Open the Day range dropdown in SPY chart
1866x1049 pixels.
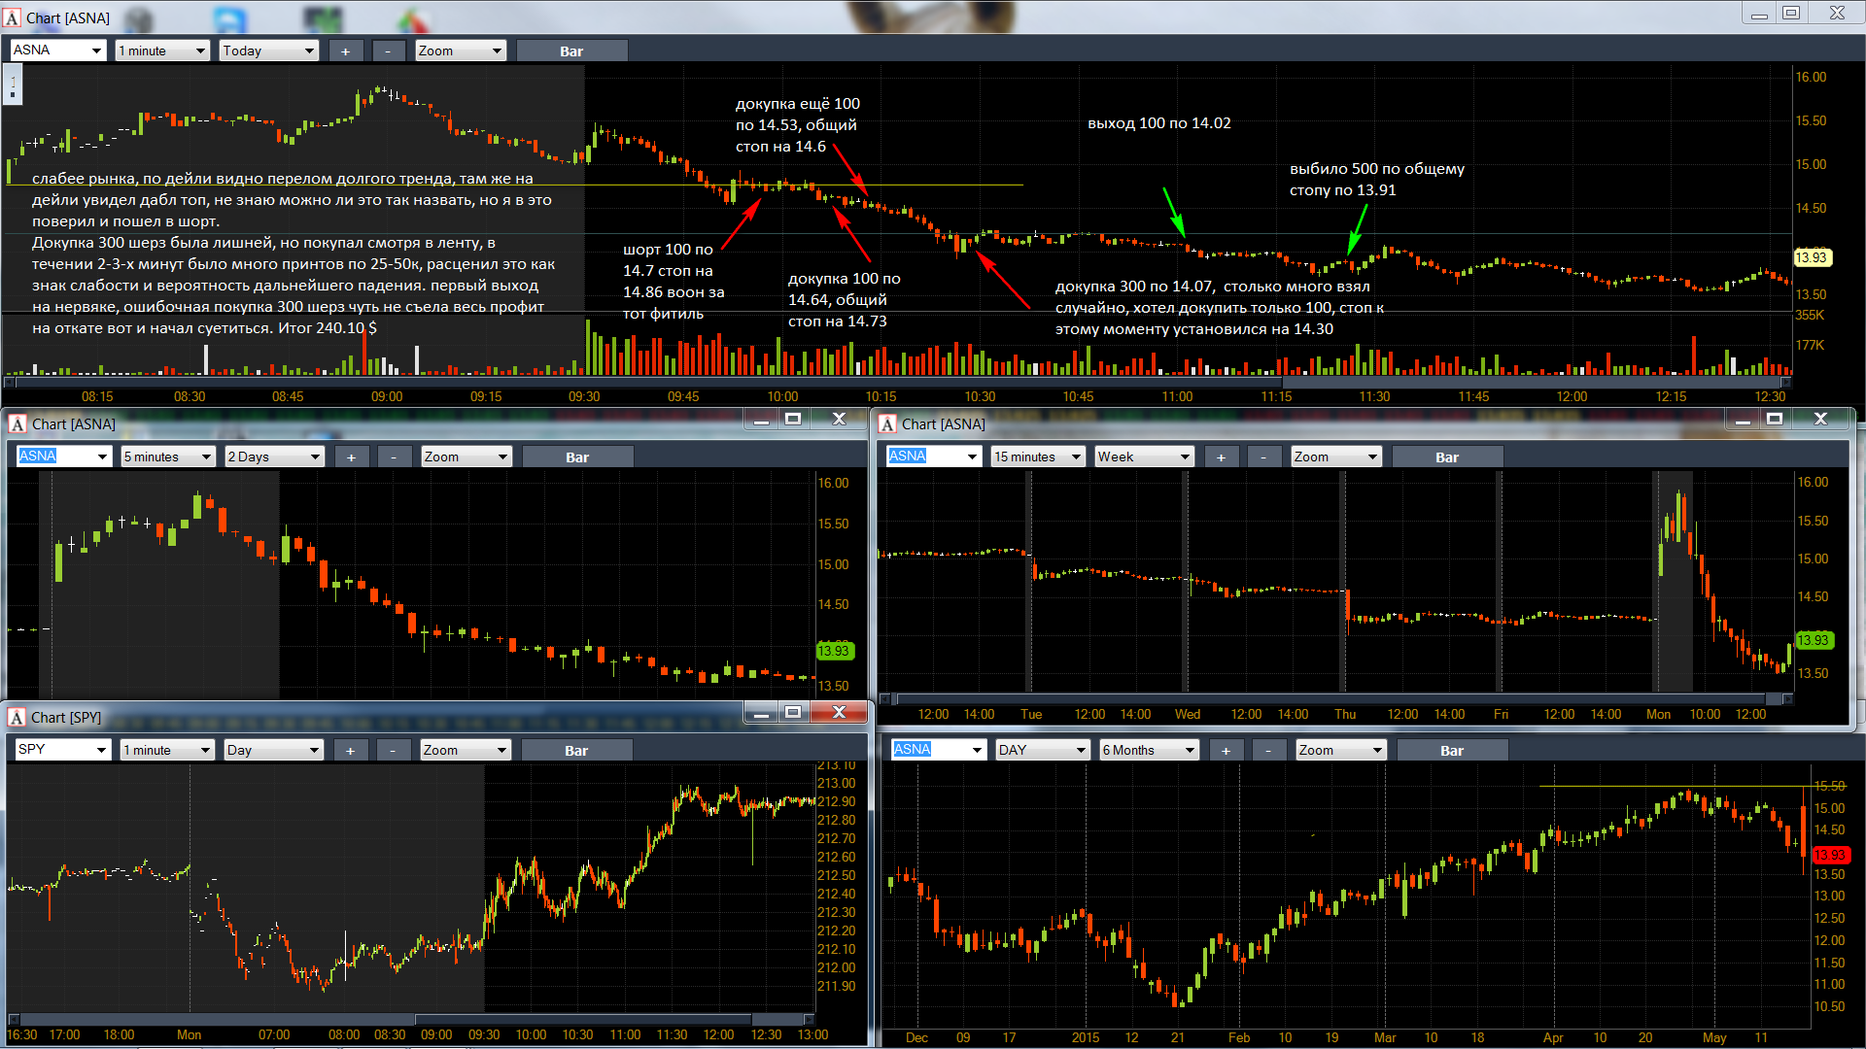tap(273, 750)
